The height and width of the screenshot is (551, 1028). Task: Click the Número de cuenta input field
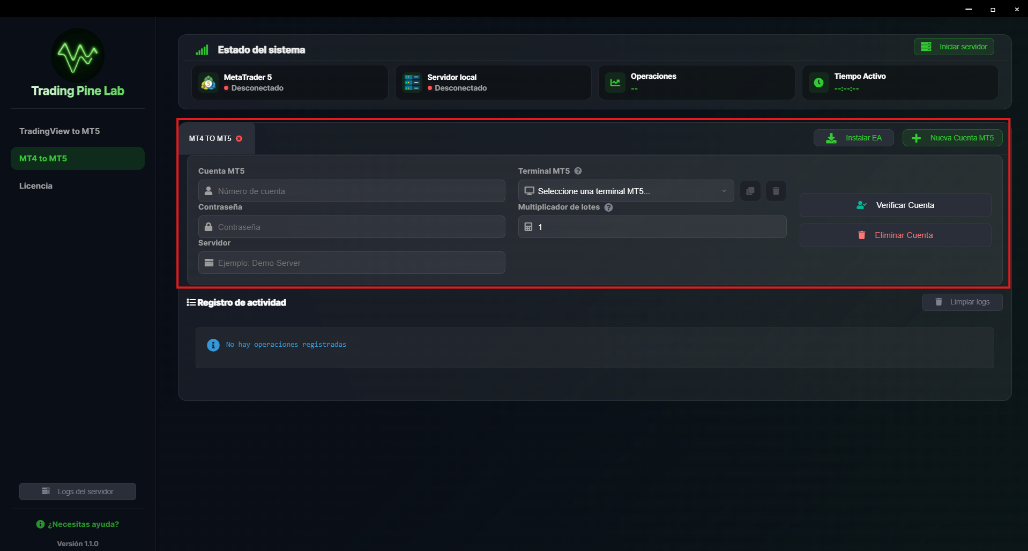351,190
